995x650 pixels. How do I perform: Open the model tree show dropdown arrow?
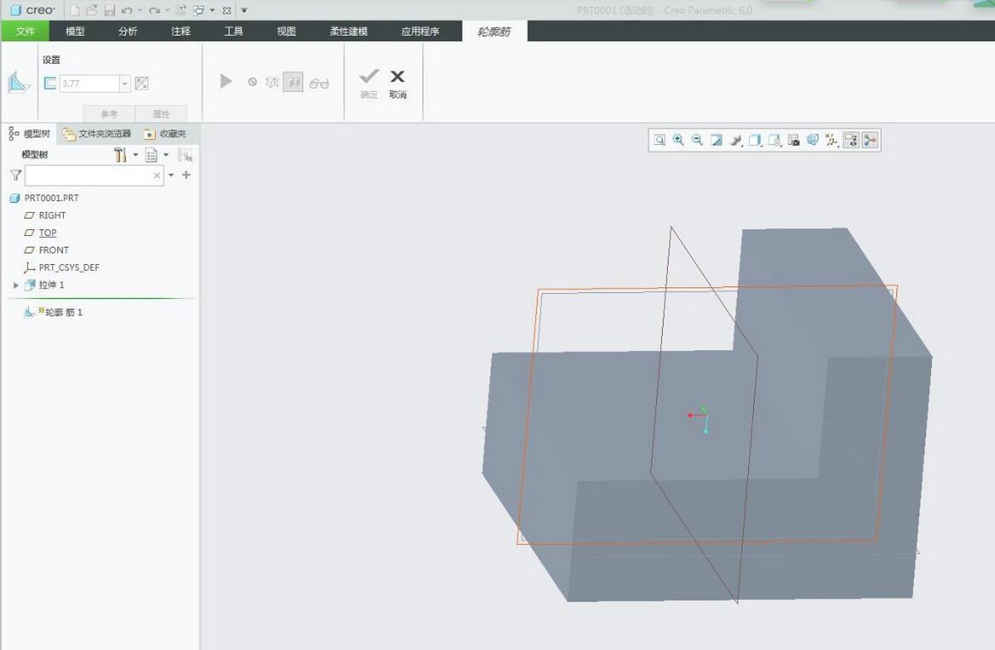(166, 155)
